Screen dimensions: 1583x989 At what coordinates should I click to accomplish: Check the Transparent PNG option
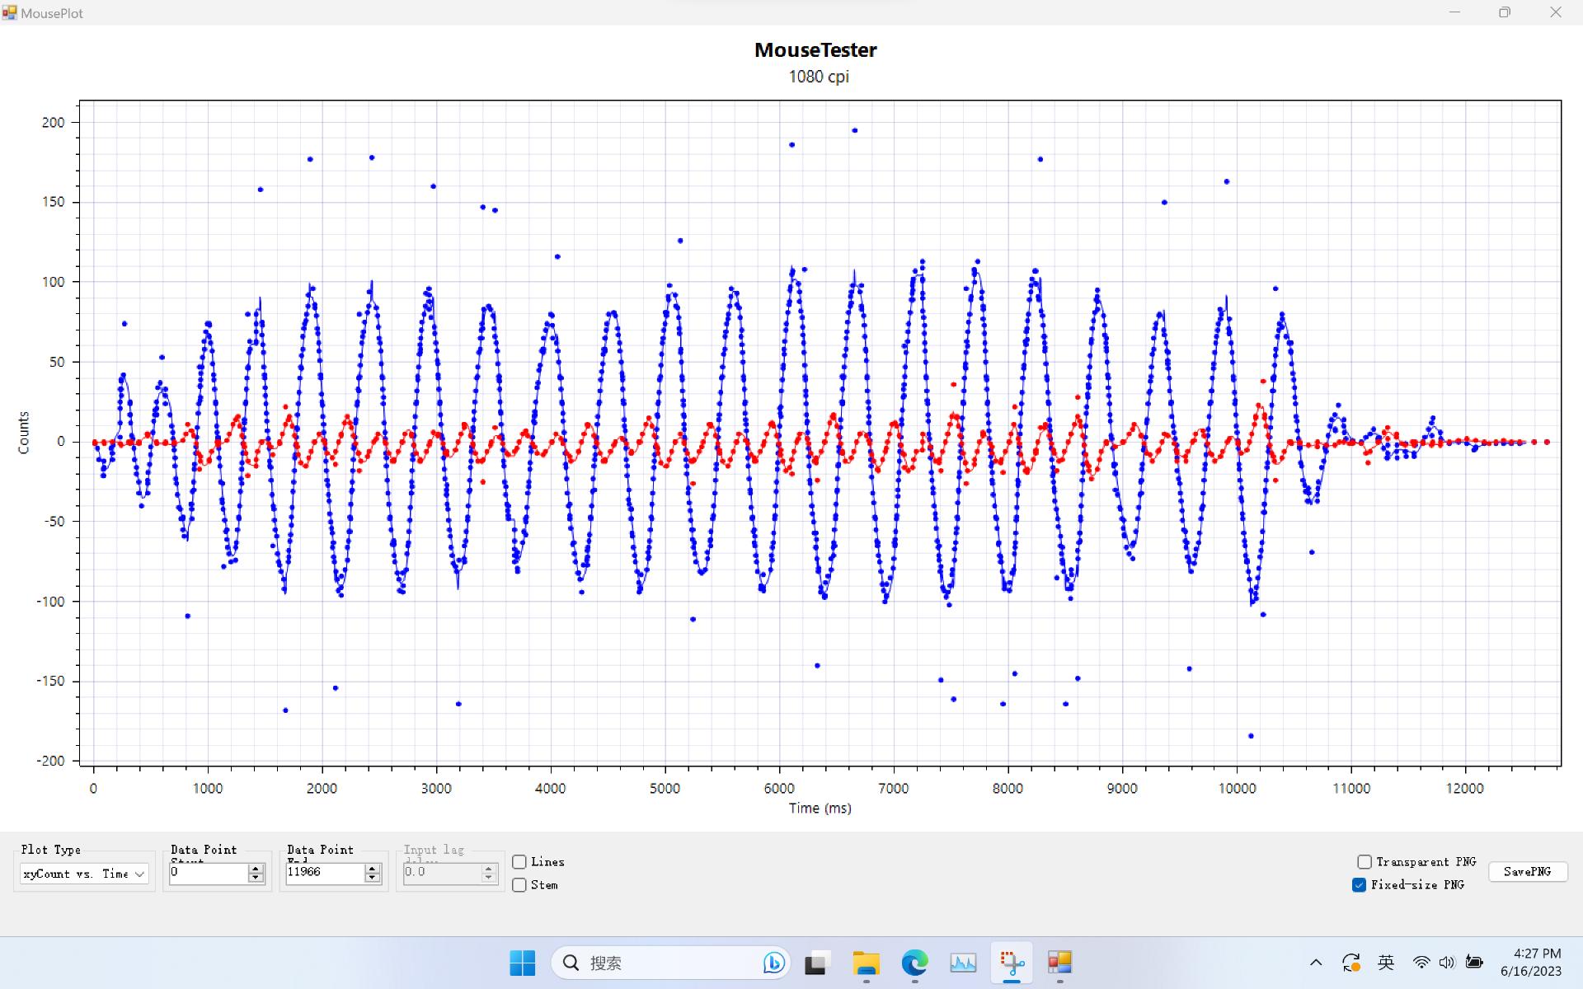pyautogui.click(x=1365, y=861)
